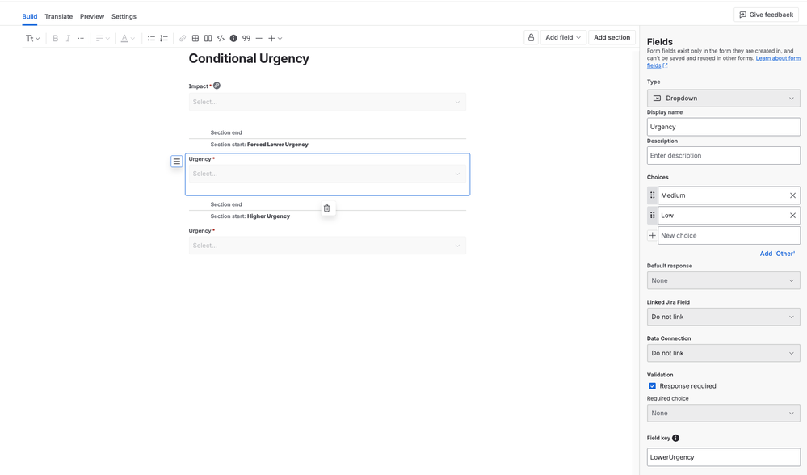Open the Impact select dropdown
The image size is (807, 475).
(327, 102)
